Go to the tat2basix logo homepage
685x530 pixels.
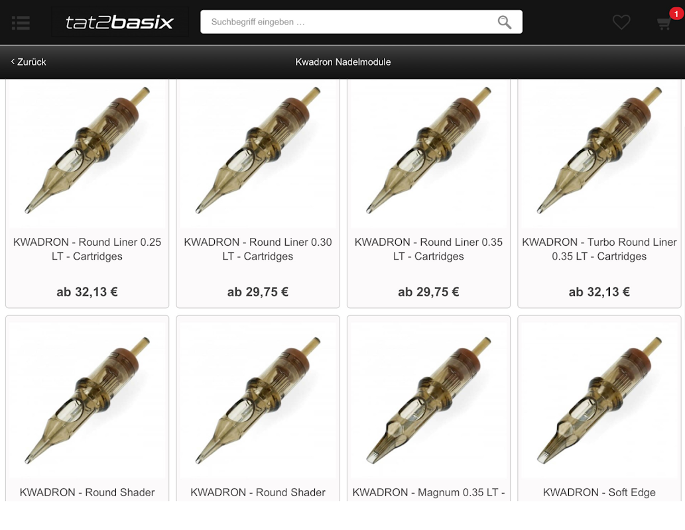pos(120,22)
